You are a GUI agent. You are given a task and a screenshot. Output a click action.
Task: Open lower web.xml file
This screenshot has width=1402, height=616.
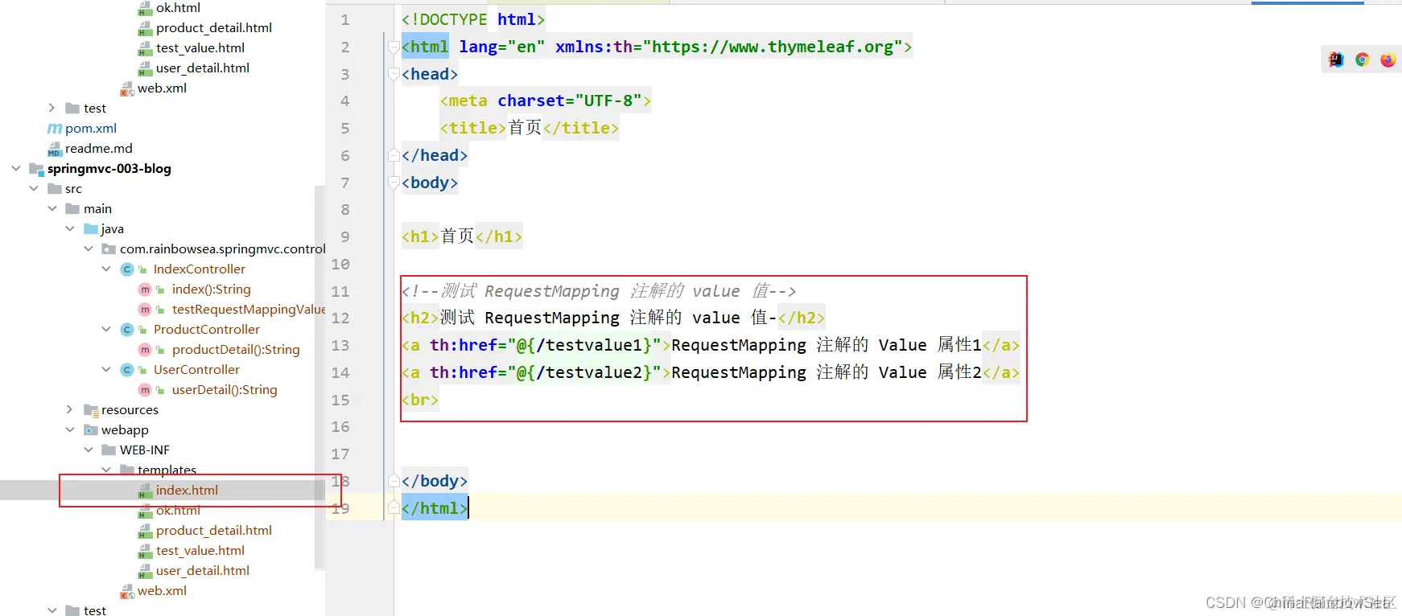pos(162,590)
